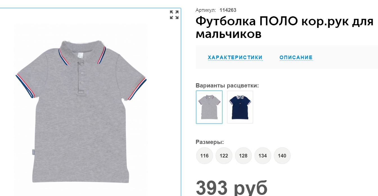The image size is (378, 196).
Task: Click the Размеры label
Action: [x=210, y=142]
